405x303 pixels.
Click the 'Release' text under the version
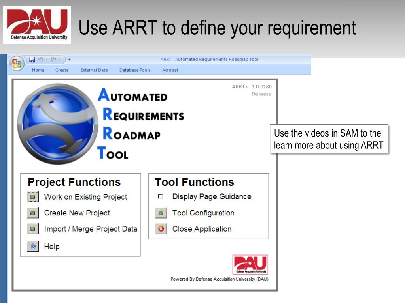tap(262, 94)
